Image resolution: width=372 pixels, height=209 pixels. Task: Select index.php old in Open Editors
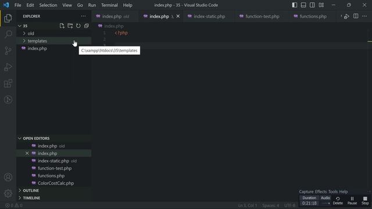53,146
